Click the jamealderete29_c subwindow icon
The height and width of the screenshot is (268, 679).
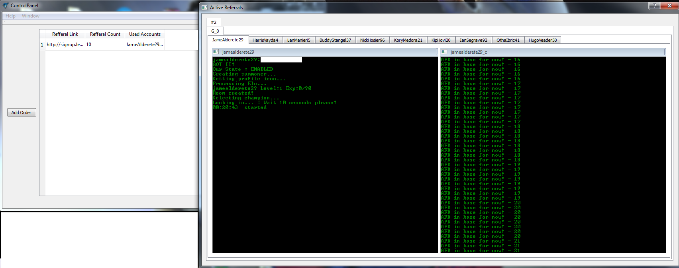coord(444,52)
